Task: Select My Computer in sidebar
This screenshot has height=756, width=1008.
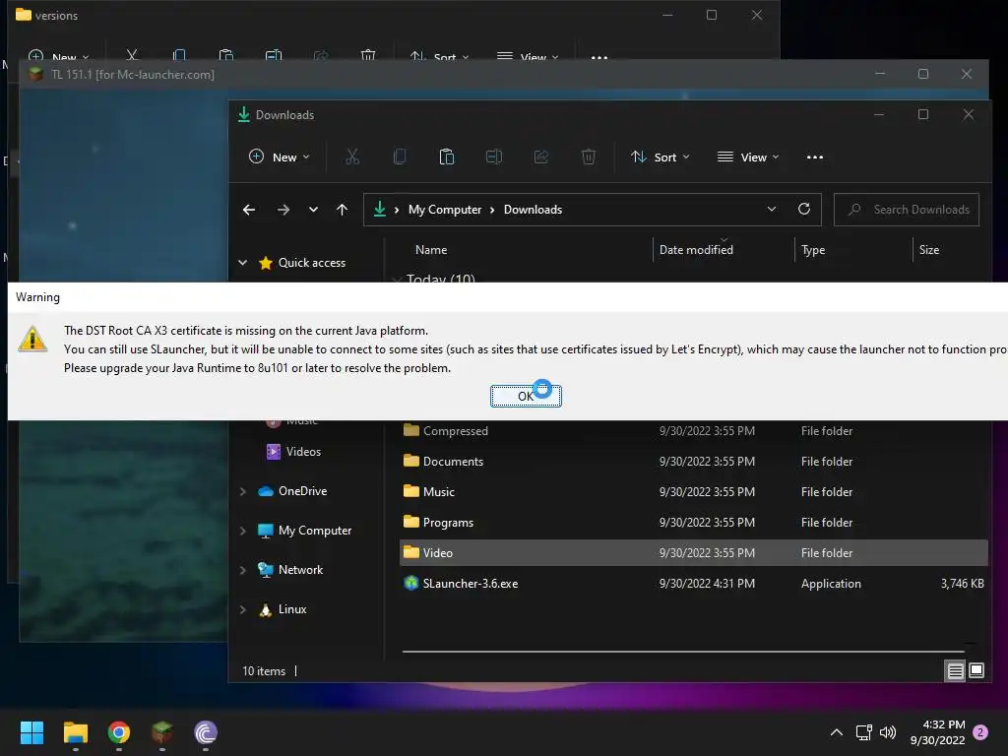Action: point(314,531)
